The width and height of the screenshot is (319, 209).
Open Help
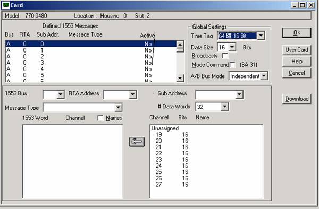(297, 62)
